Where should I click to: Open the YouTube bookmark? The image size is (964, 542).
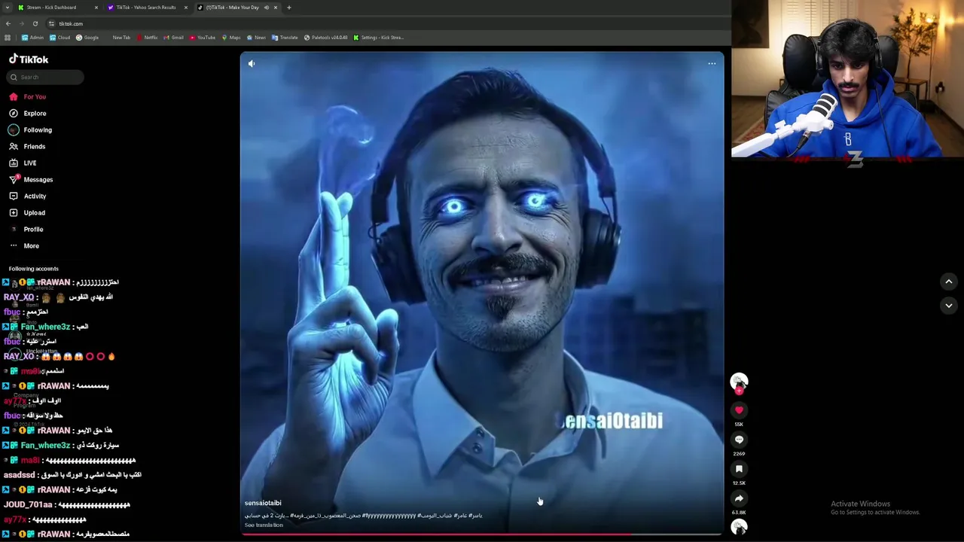pyautogui.click(x=203, y=38)
